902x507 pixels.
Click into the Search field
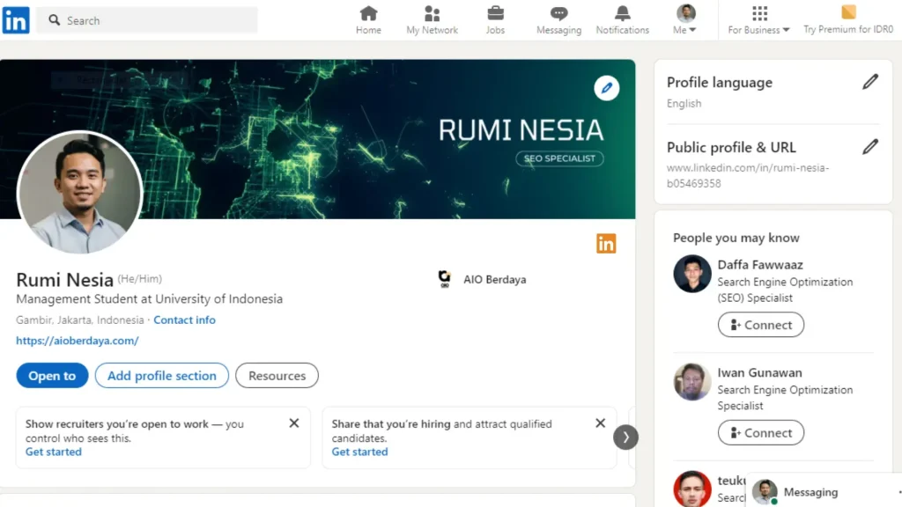[147, 20]
